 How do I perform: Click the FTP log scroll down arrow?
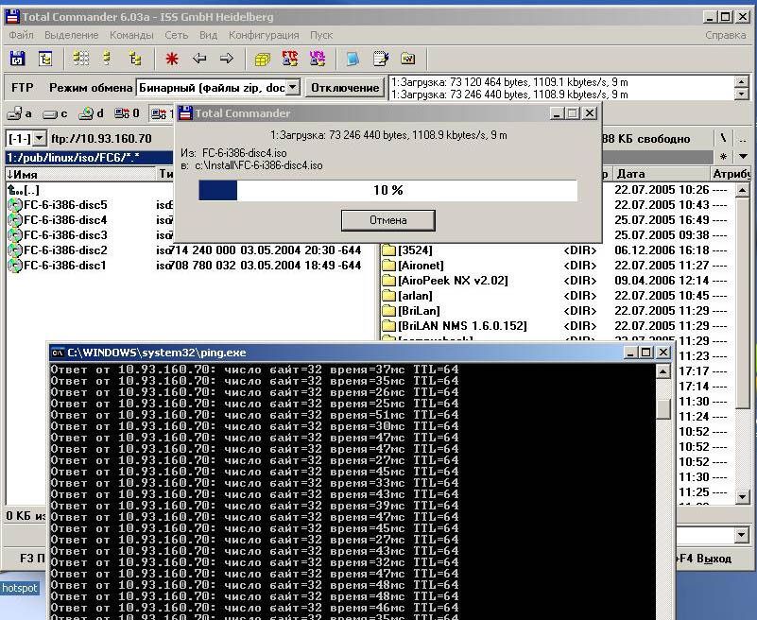tap(742, 95)
